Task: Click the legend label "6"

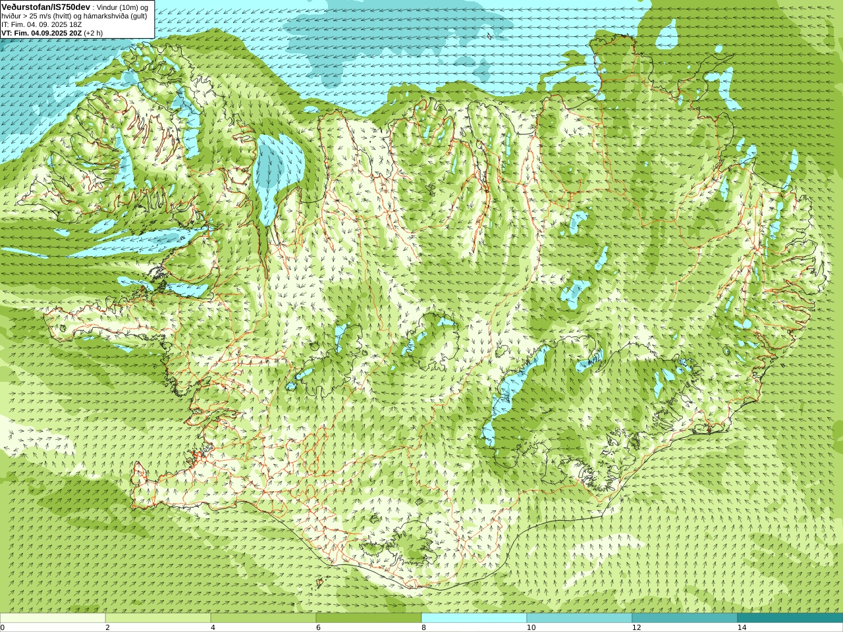Action: click(318, 627)
